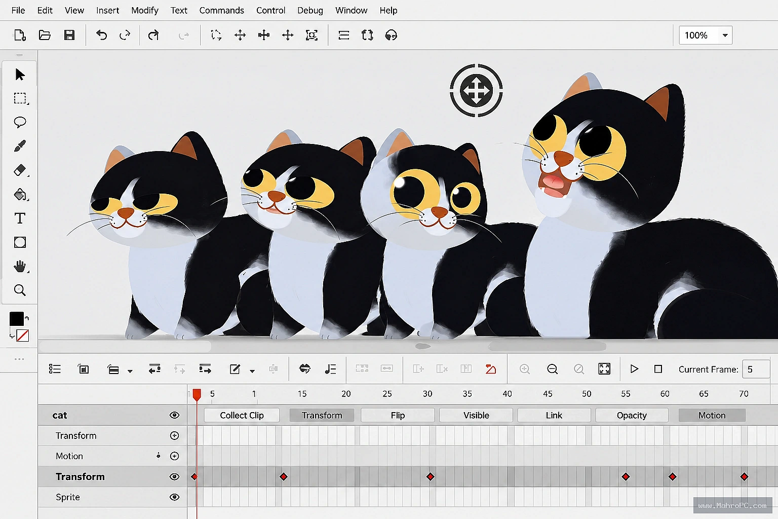Open the Window menu
This screenshot has height=519, width=778.
click(351, 10)
